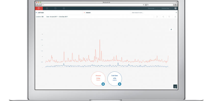
Task: Expand the Resources dropdown menu
Action: point(152,8)
